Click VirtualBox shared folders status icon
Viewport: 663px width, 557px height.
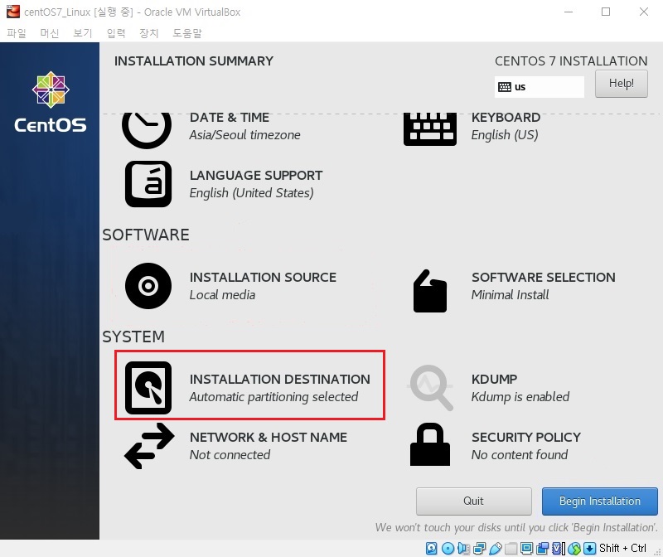tap(511, 549)
